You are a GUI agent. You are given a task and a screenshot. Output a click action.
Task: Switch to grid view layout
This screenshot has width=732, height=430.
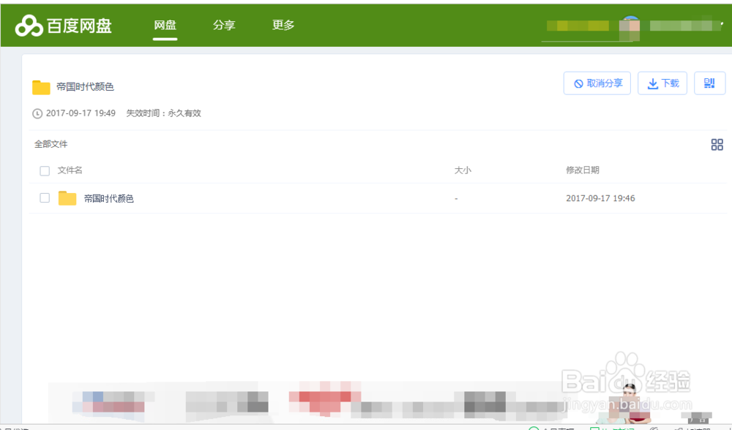click(x=717, y=145)
